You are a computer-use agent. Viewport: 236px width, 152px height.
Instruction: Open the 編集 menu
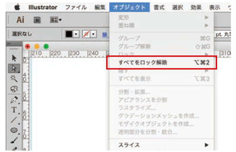[x=100, y=7]
